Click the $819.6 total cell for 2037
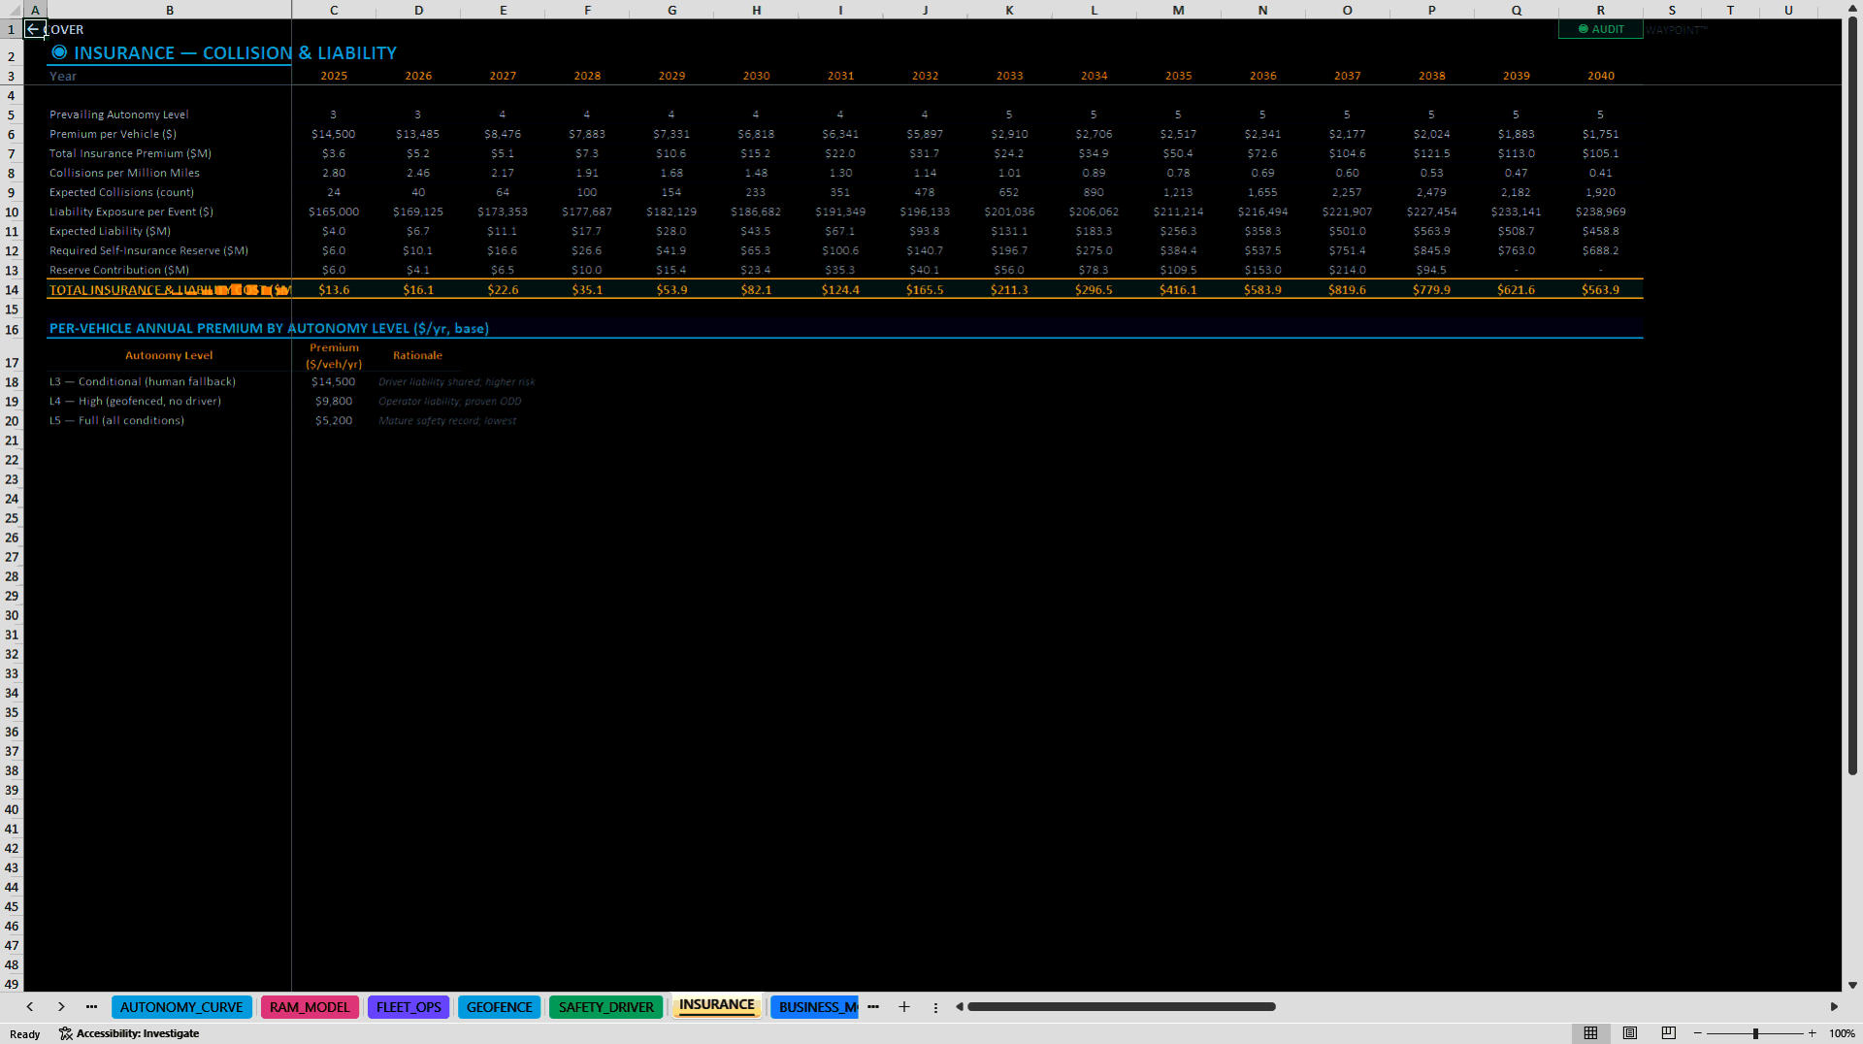 1348,289
